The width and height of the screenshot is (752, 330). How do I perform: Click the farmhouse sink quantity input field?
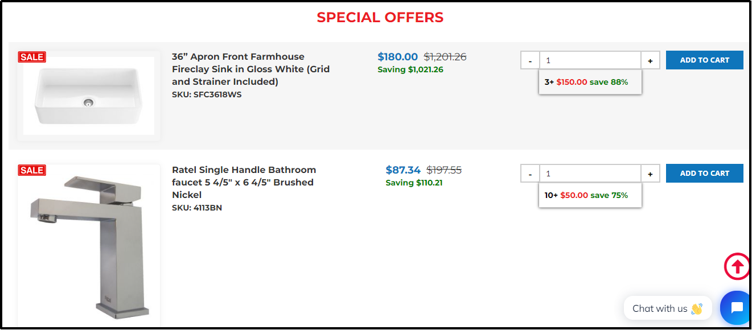590,60
